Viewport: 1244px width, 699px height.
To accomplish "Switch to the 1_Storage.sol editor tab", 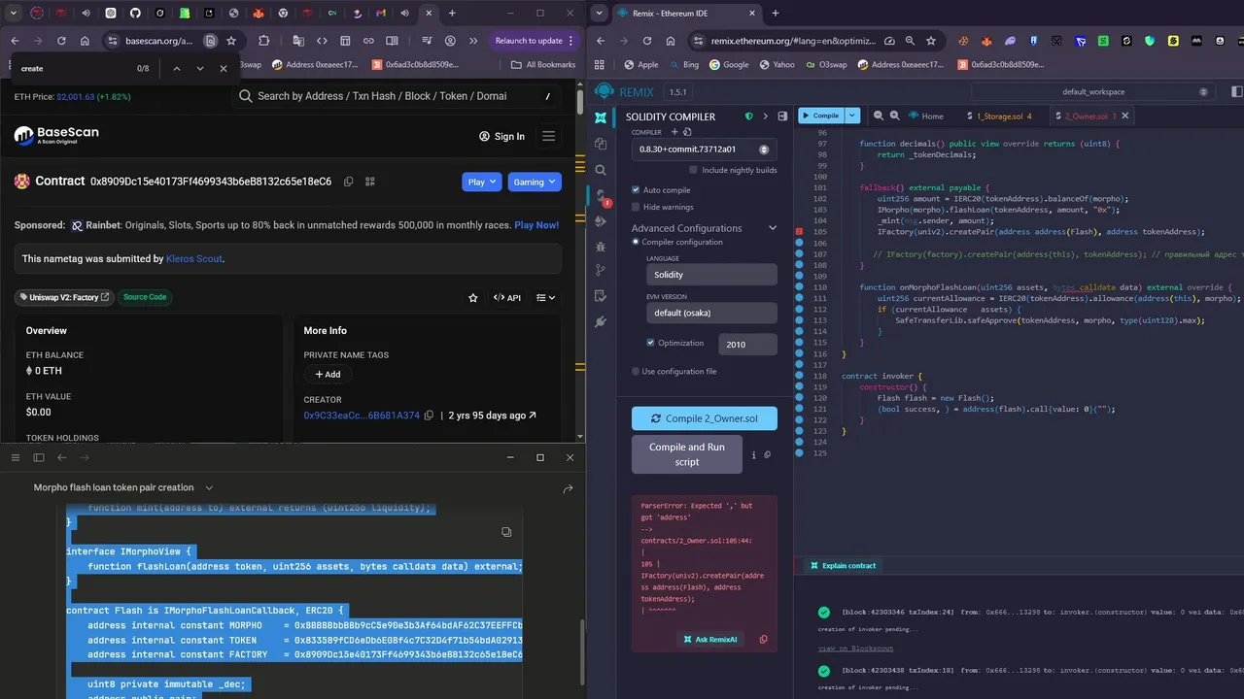I will point(998,116).
